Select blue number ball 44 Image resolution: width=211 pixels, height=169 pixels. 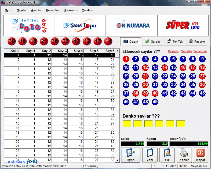192,93
